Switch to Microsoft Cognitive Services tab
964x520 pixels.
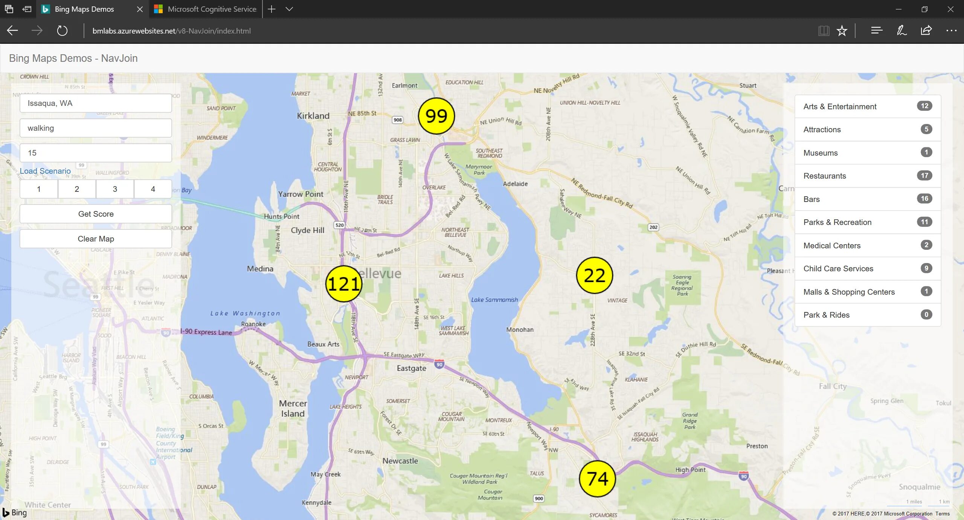pyautogui.click(x=207, y=9)
